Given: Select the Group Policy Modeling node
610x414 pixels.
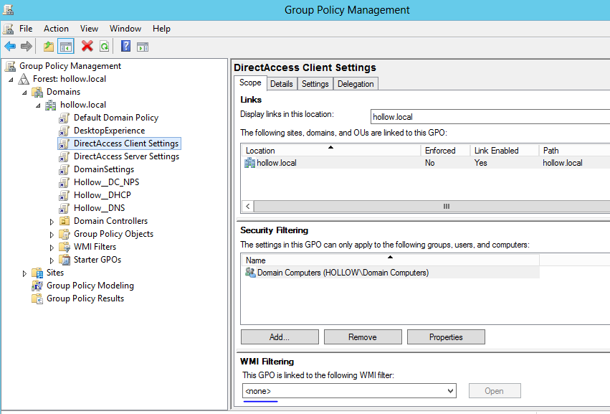Looking at the screenshot, I should pyautogui.click(x=90, y=286).
